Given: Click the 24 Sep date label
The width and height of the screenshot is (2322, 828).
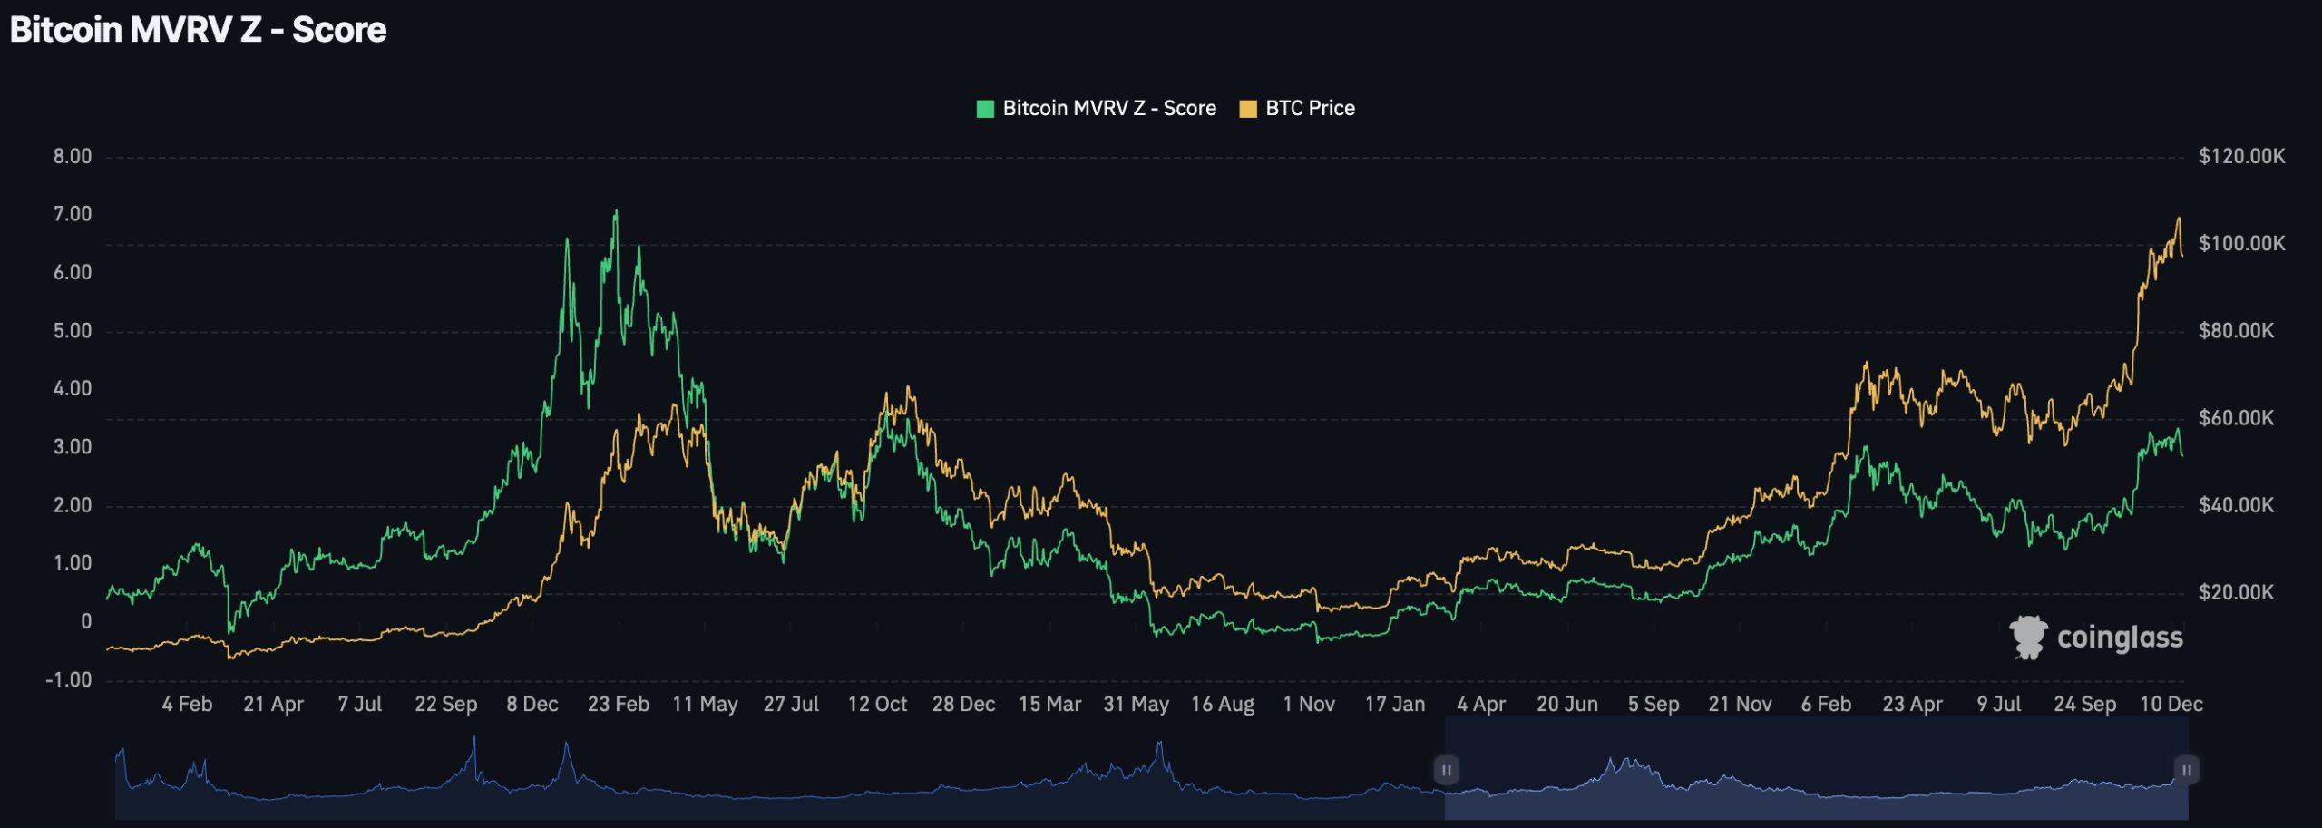Looking at the screenshot, I should coord(2084,705).
